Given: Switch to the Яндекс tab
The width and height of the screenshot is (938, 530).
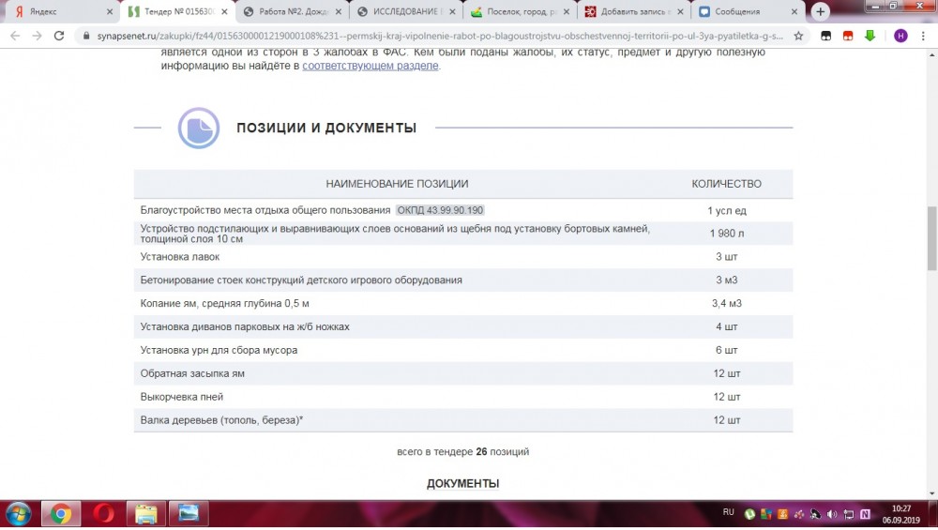Looking at the screenshot, I should pyautogui.click(x=56, y=11).
